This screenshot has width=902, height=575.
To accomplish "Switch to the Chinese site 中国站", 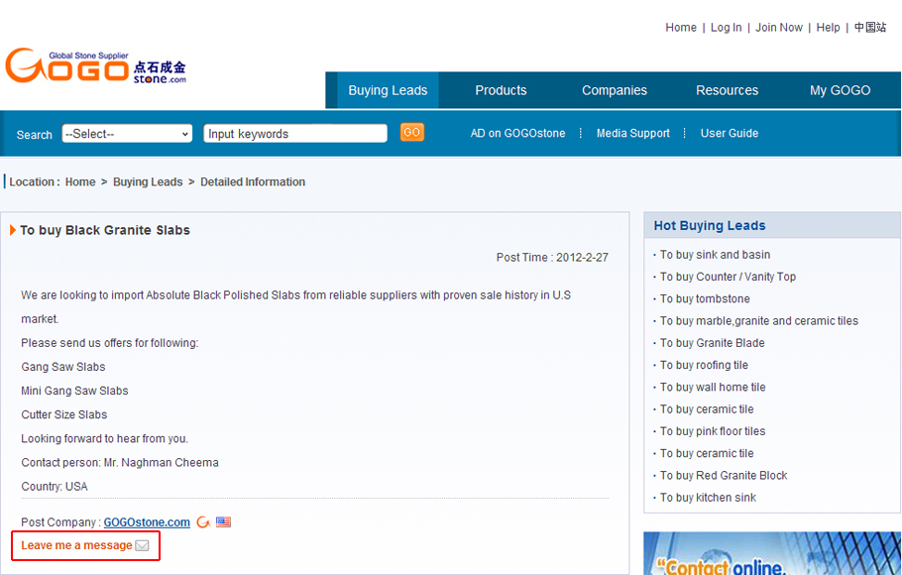I will (x=870, y=28).
